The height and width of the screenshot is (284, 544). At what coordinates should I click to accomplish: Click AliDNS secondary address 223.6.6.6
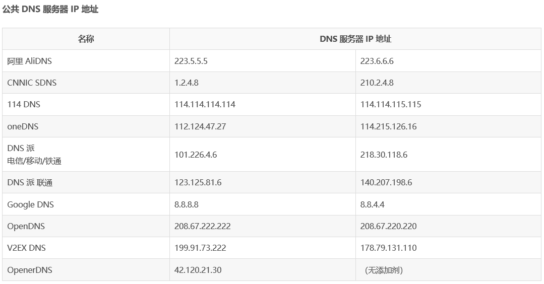[448, 61]
